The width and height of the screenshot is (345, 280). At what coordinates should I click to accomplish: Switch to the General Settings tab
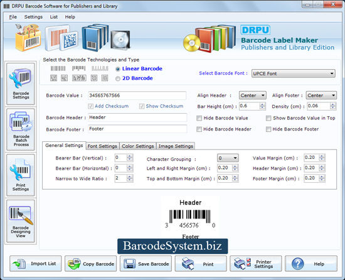(x=64, y=146)
